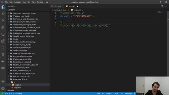Click Ln 4, Col 3 in status bar
The height and width of the screenshot is (95, 169).
tap(101, 93)
